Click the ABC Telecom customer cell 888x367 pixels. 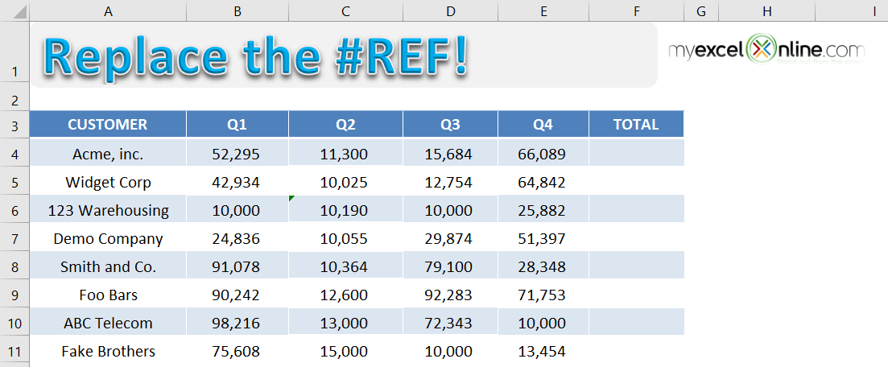(x=108, y=323)
